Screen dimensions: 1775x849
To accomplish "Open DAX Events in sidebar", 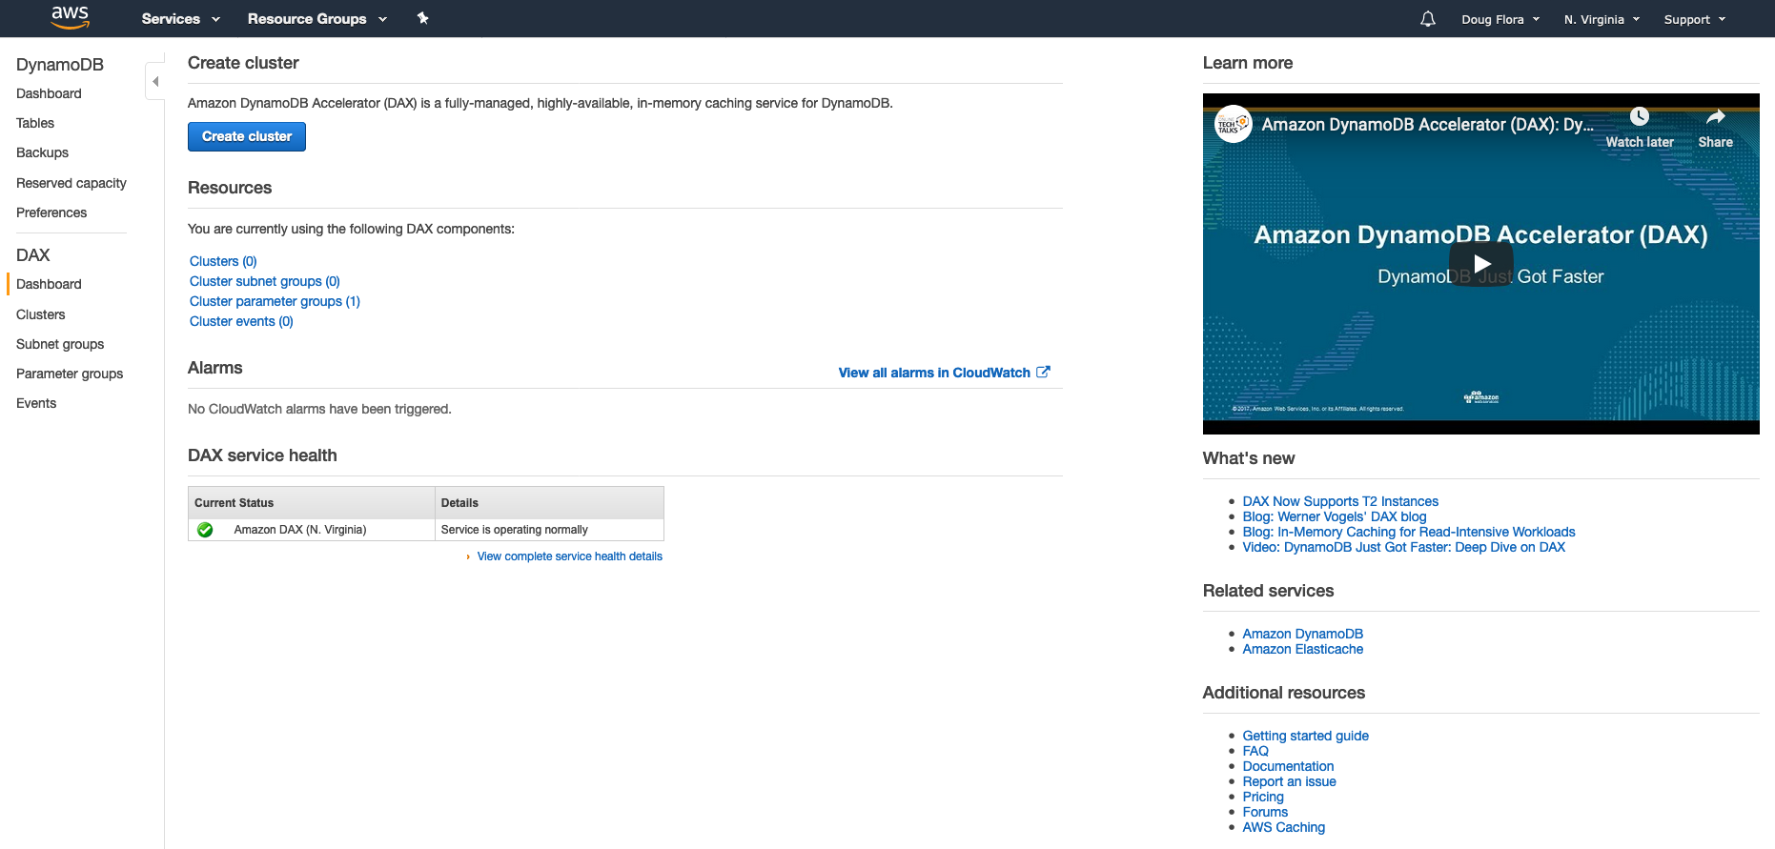I will pos(36,403).
